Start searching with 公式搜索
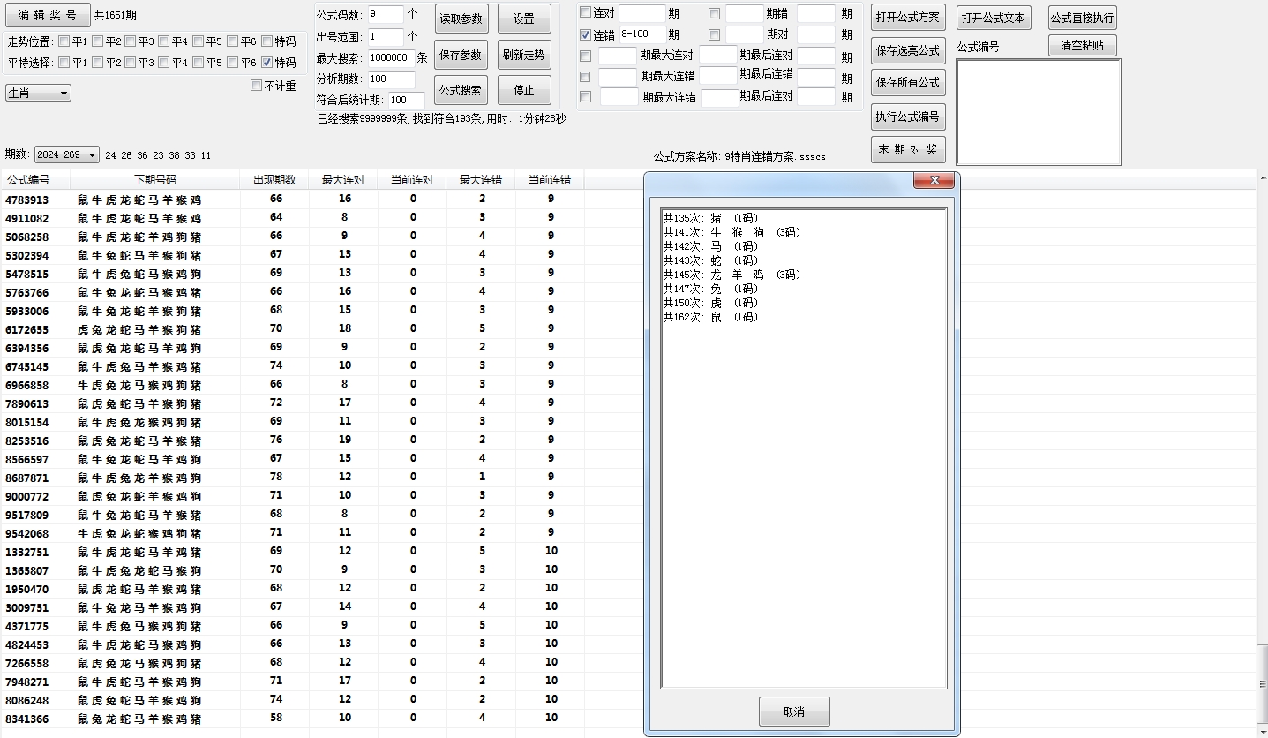1268x738 pixels. 461,88
